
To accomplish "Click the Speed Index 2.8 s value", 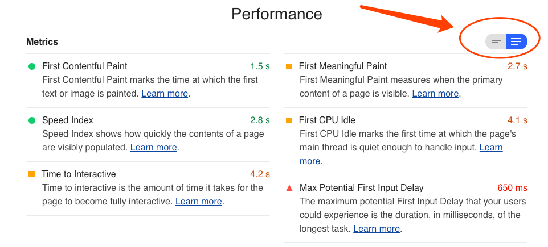I will click(x=260, y=120).
